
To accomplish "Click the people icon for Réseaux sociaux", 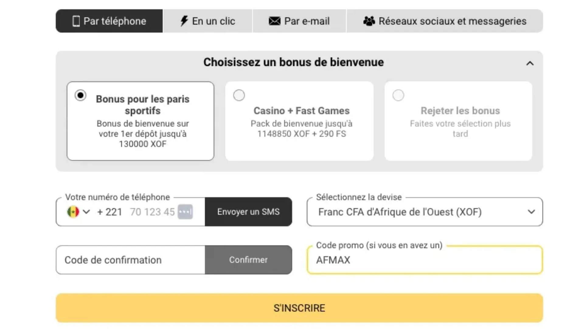I will click(368, 21).
